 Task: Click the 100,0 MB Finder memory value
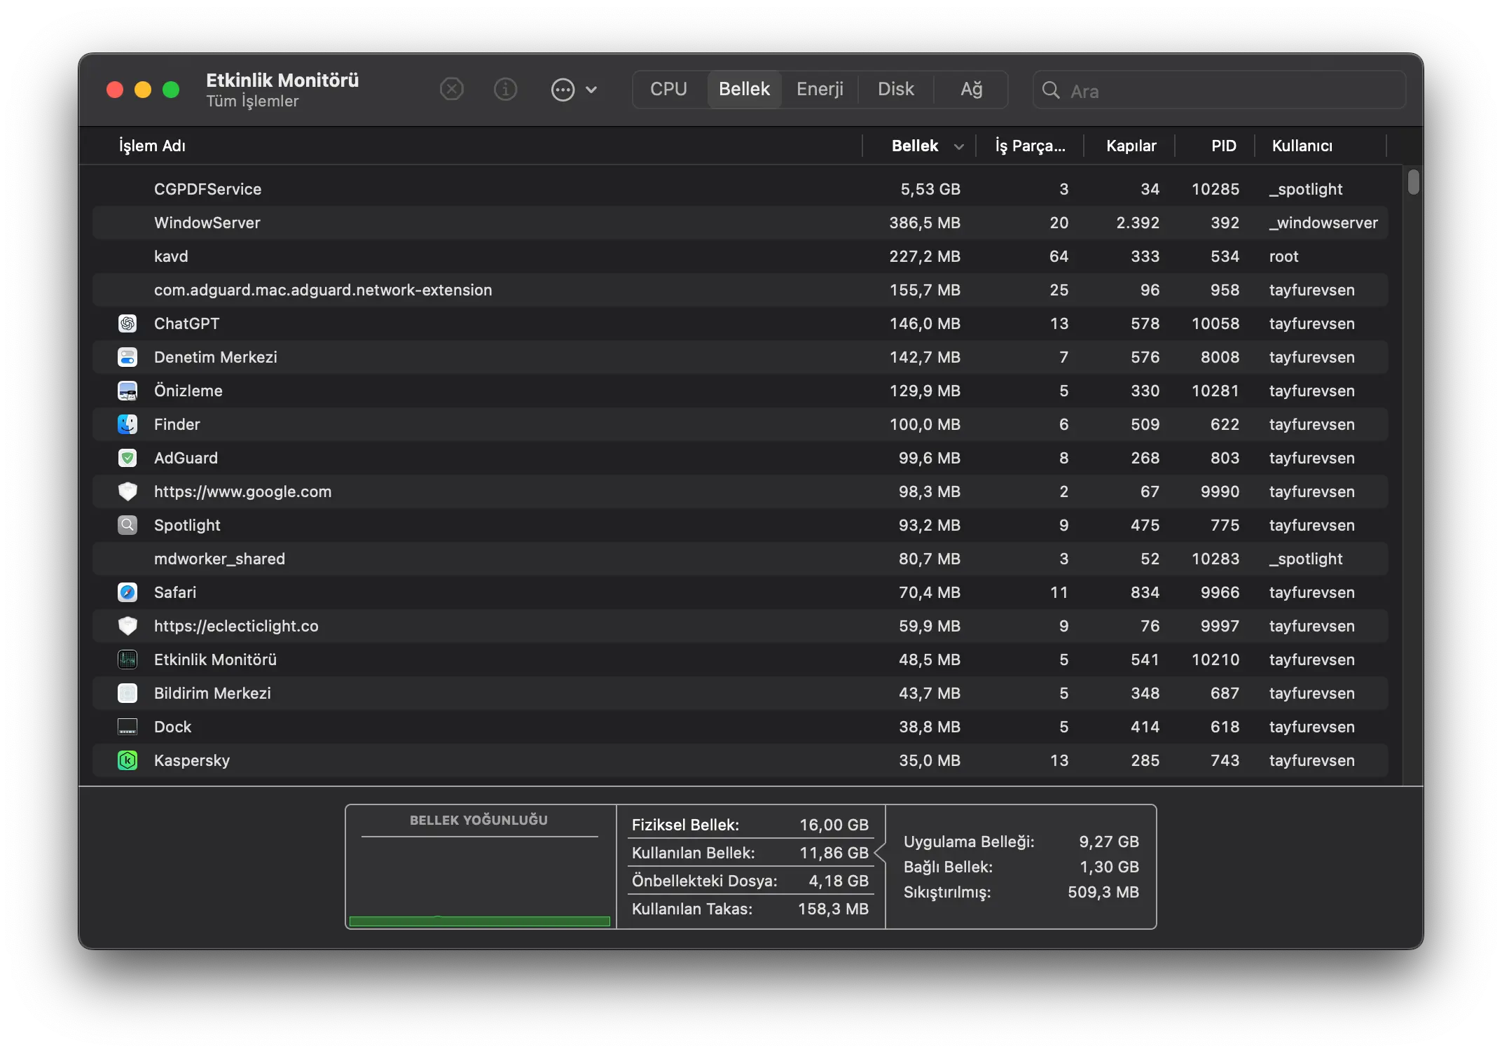tap(925, 424)
